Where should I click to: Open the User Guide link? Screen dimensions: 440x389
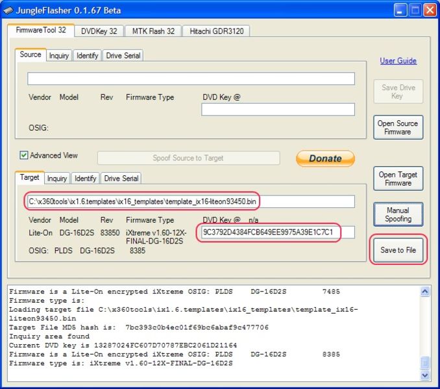(398, 60)
